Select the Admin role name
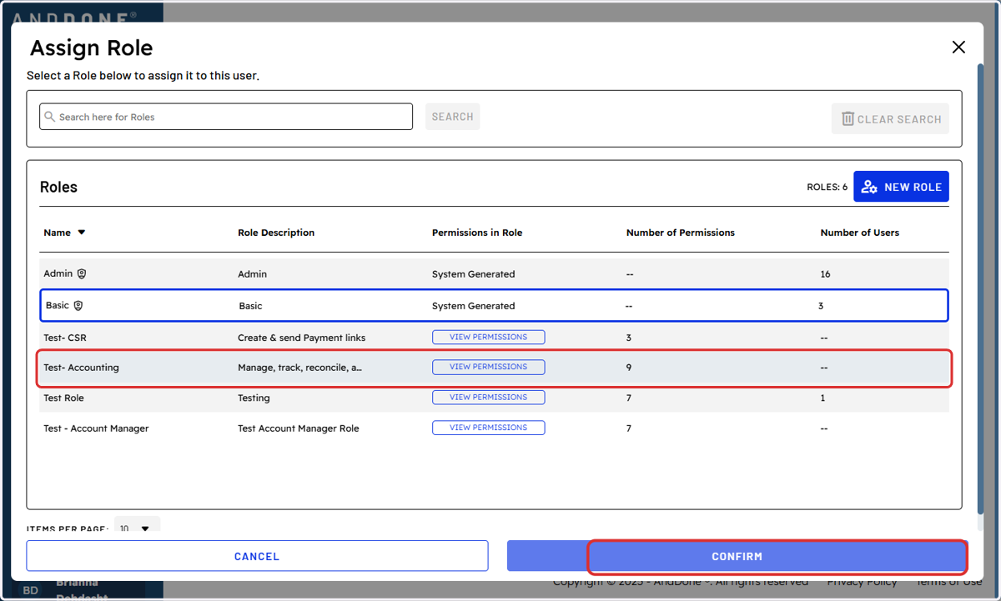 [x=58, y=273]
